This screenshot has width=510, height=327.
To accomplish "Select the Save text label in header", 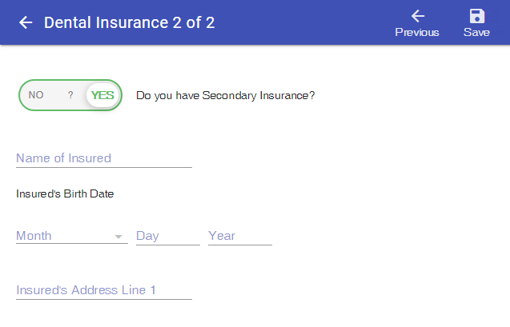I will point(476,33).
